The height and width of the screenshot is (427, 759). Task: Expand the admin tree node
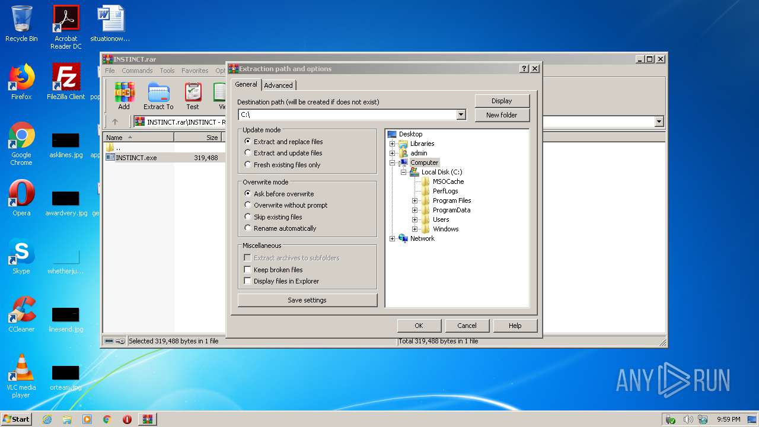392,153
